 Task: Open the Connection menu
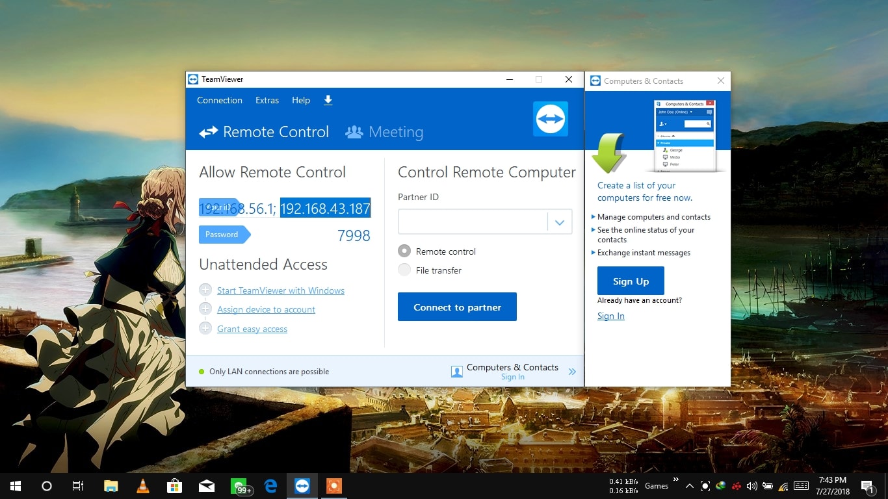click(x=220, y=100)
